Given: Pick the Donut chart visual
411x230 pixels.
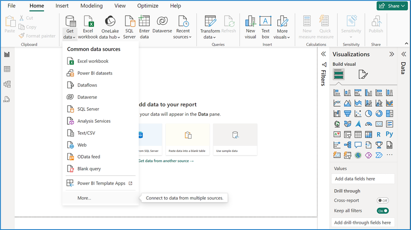Looking at the screenshot, I should [379, 113].
